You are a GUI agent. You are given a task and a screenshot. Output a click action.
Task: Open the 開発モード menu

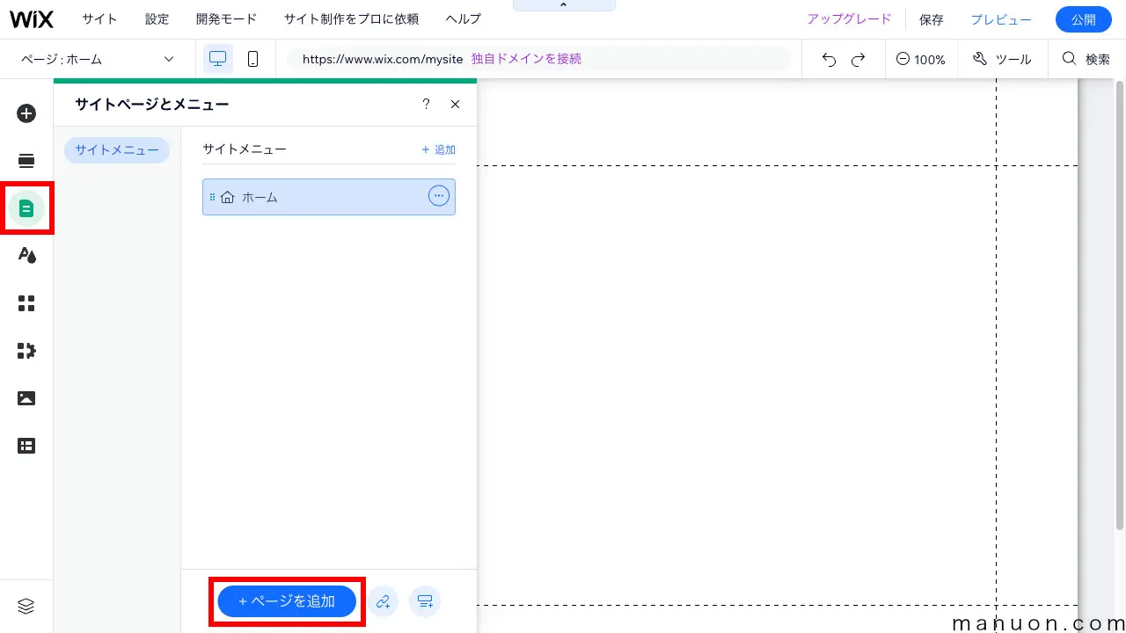tap(226, 18)
